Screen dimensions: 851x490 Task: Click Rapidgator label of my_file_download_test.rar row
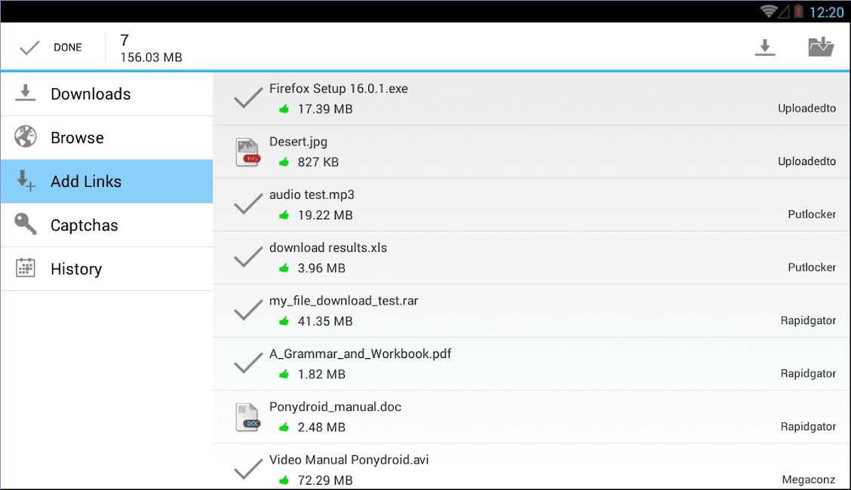click(808, 321)
